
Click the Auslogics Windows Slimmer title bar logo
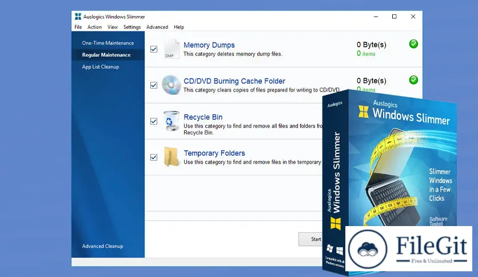pyautogui.click(x=78, y=17)
